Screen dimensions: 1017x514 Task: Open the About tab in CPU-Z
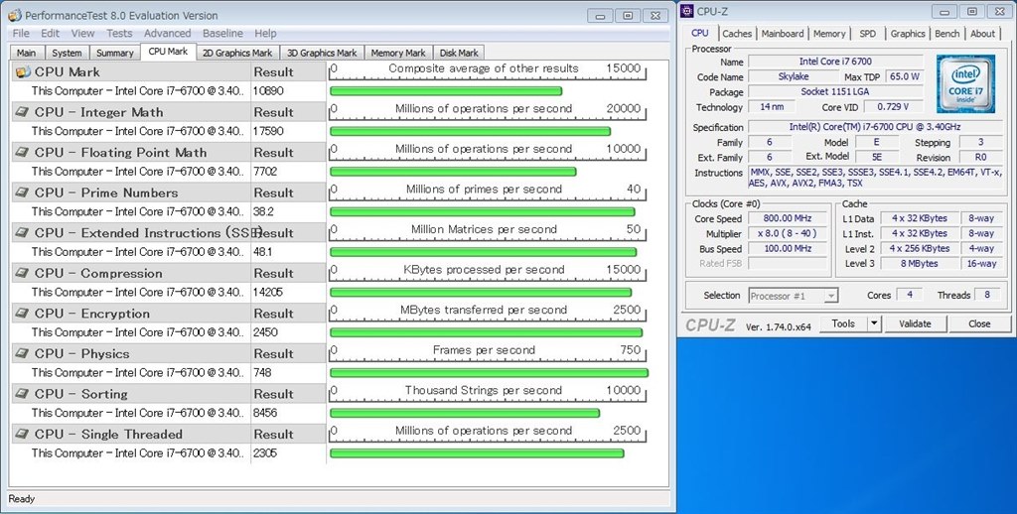[x=982, y=34]
